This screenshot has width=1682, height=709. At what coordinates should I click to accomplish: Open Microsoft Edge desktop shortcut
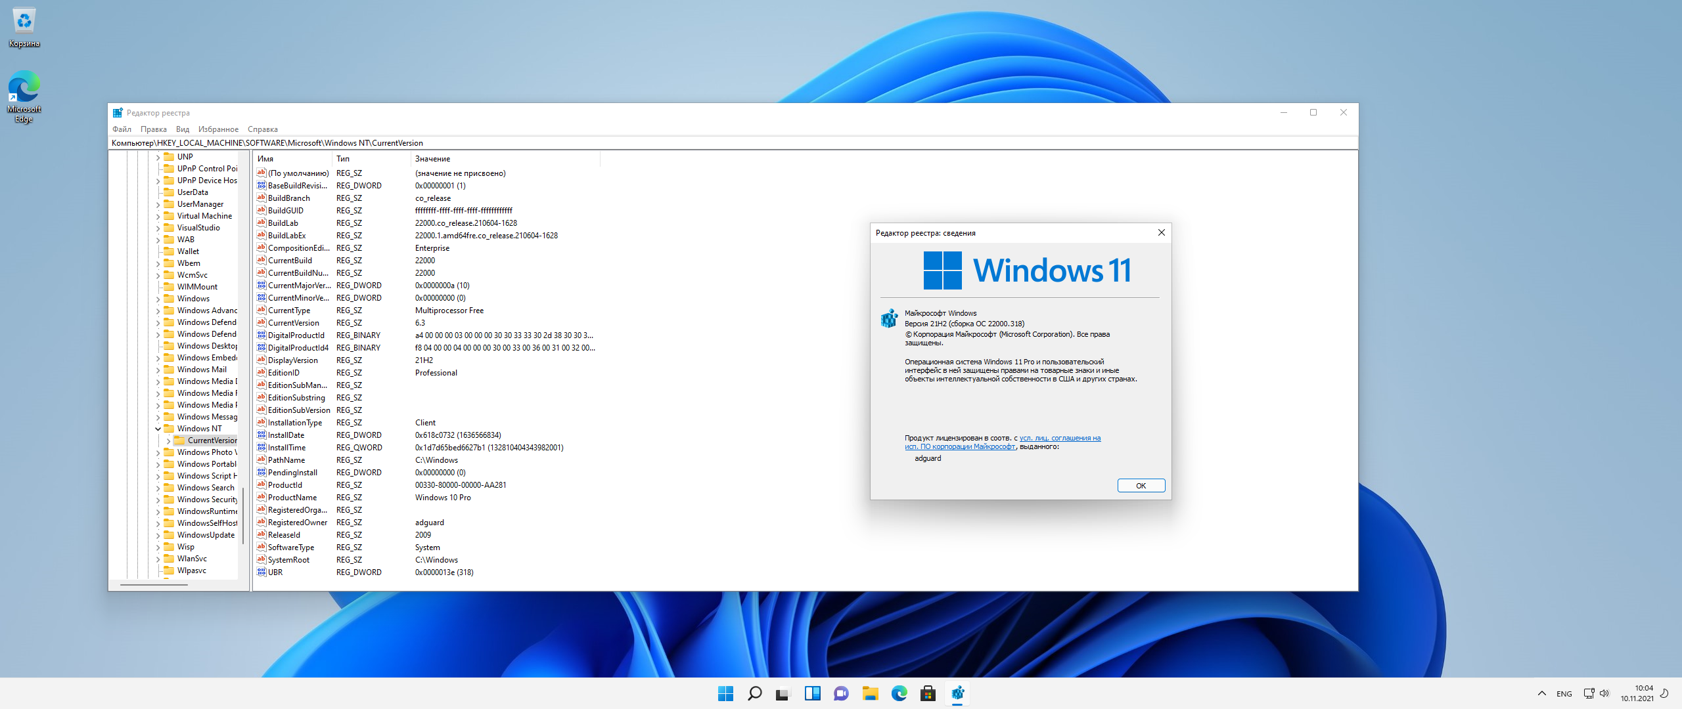[24, 97]
